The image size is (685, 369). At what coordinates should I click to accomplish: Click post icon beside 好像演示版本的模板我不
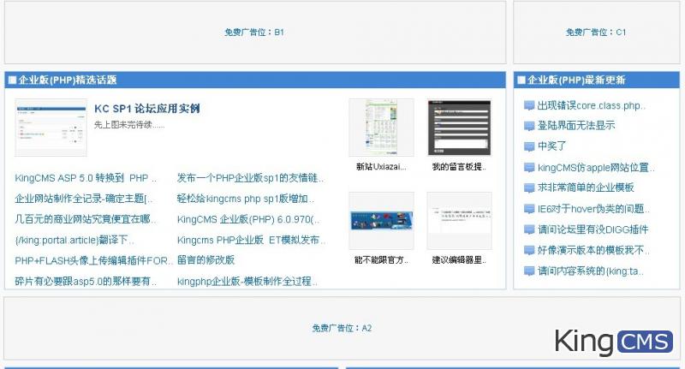point(529,251)
